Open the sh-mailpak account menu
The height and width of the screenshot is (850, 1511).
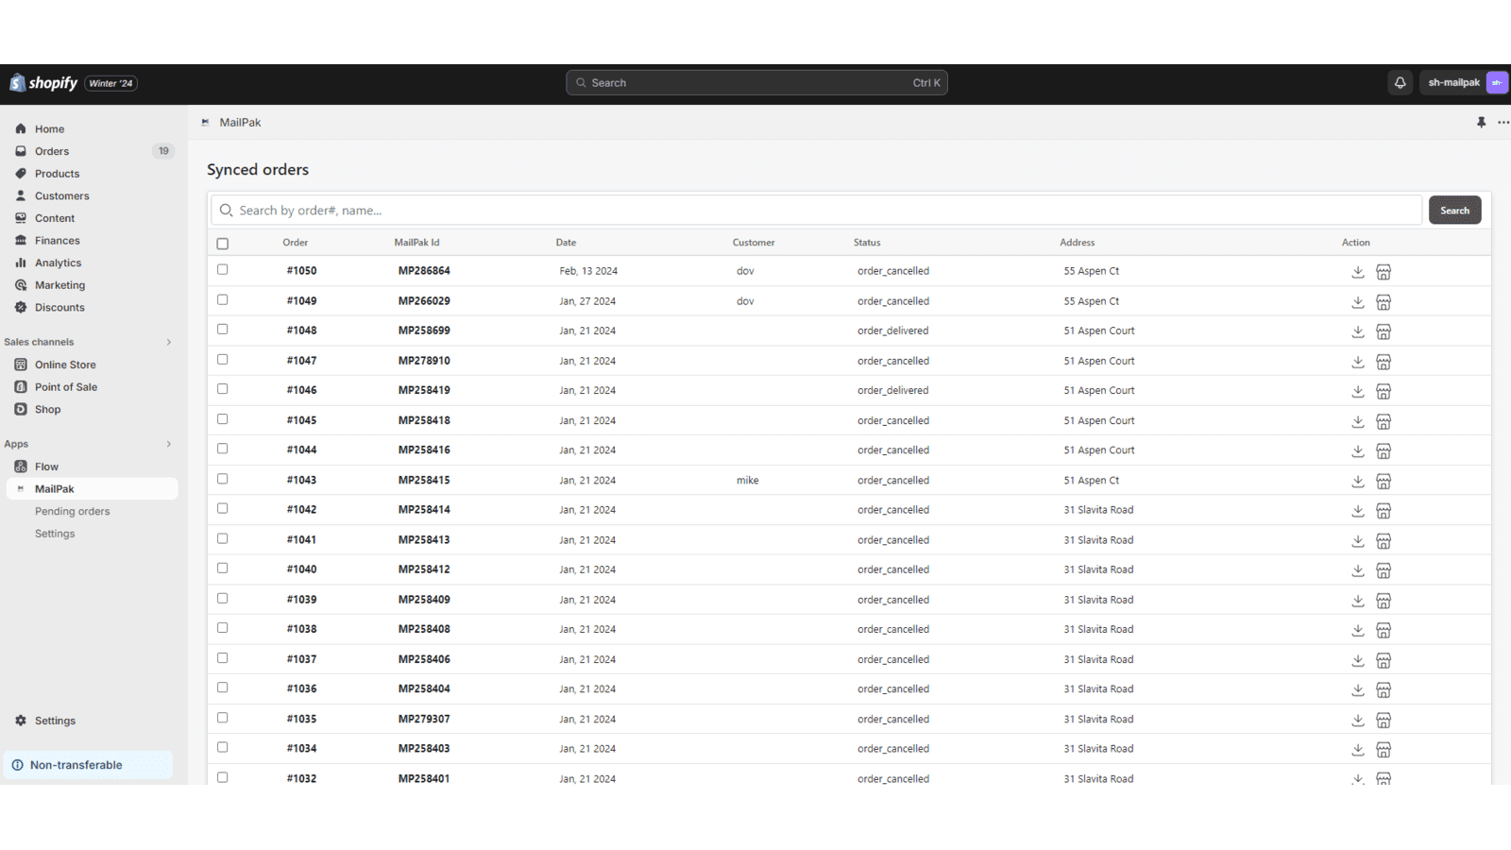coord(1465,83)
